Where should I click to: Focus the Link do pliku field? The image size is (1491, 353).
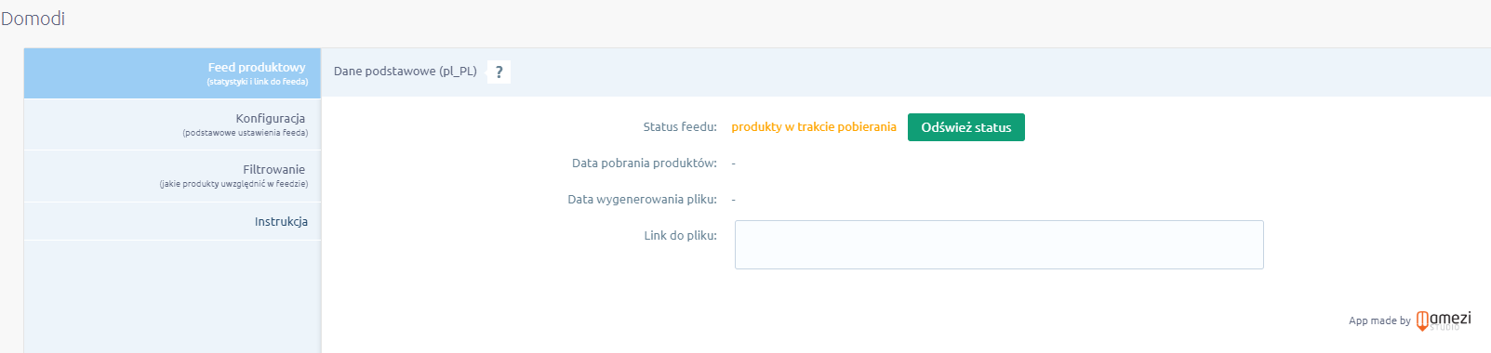[999, 244]
